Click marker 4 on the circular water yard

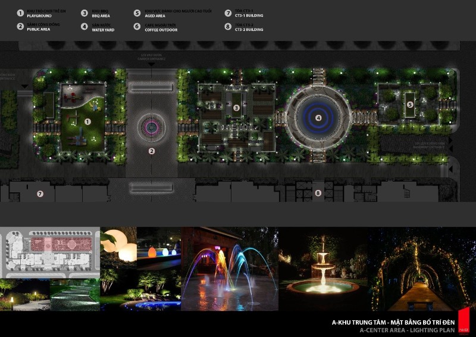pyautogui.click(x=318, y=118)
